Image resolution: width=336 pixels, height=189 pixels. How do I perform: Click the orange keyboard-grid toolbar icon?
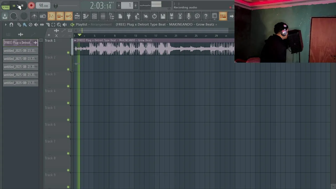(223, 16)
